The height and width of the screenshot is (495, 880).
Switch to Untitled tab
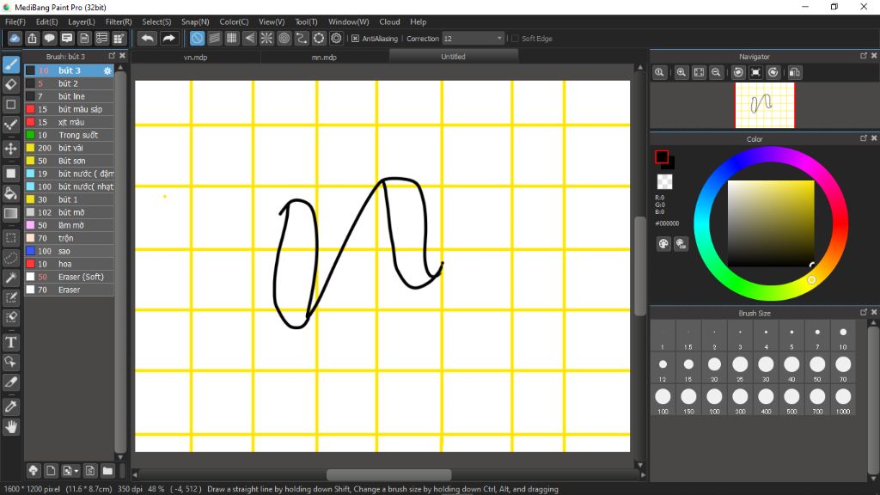(x=453, y=56)
